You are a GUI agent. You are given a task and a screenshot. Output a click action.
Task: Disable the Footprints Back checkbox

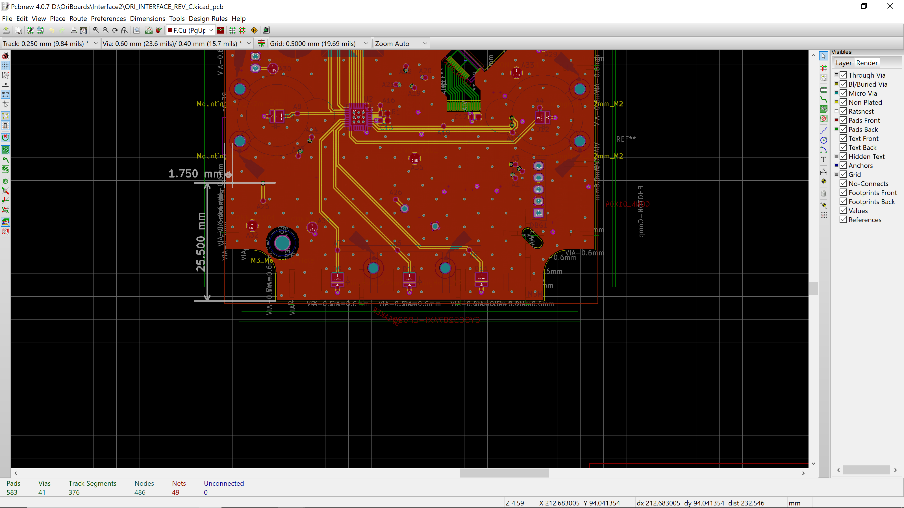click(843, 201)
